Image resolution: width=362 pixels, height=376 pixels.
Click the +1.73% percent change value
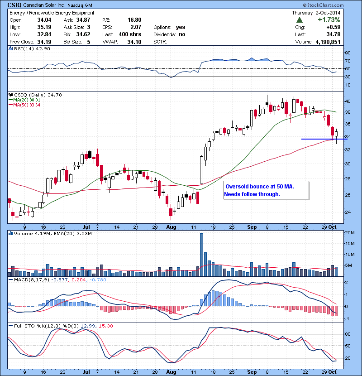(x=329, y=20)
